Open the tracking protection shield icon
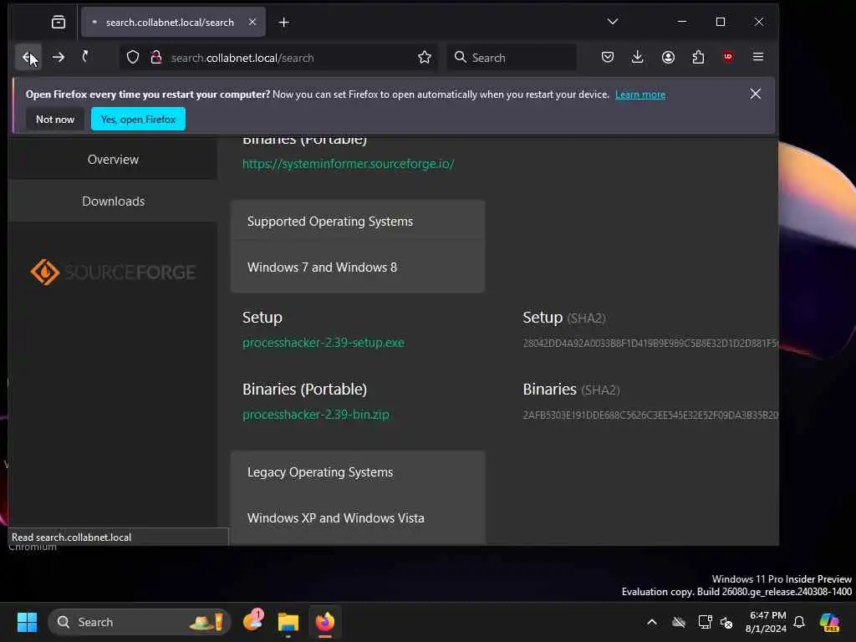This screenshot has width=856, height=642. pyautogui.click(x=133, y=58)
